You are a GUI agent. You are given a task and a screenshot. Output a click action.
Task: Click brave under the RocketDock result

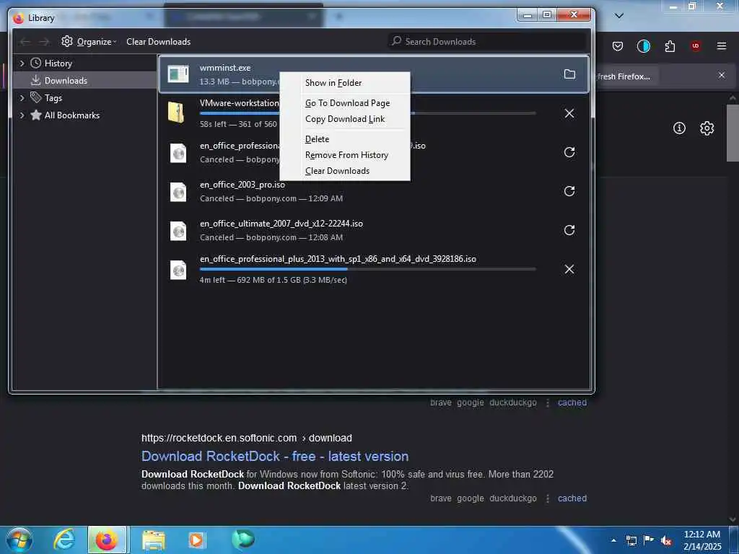click(441, 498)
